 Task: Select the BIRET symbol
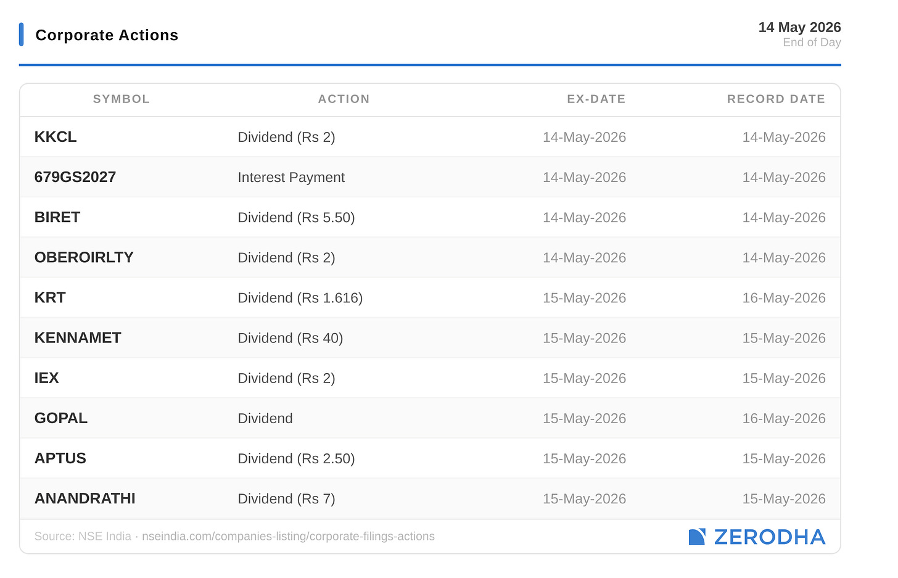point(57,217)
